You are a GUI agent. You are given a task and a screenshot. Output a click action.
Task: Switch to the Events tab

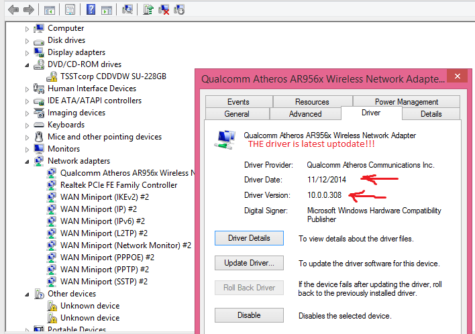(238, 102)
